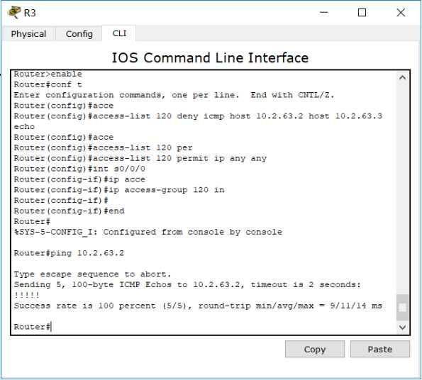The width and height of the screenshot is (422, 380).
Task: Click the 'Router(config-if)#ip acce' line
Action: click(x=79, y=179)
